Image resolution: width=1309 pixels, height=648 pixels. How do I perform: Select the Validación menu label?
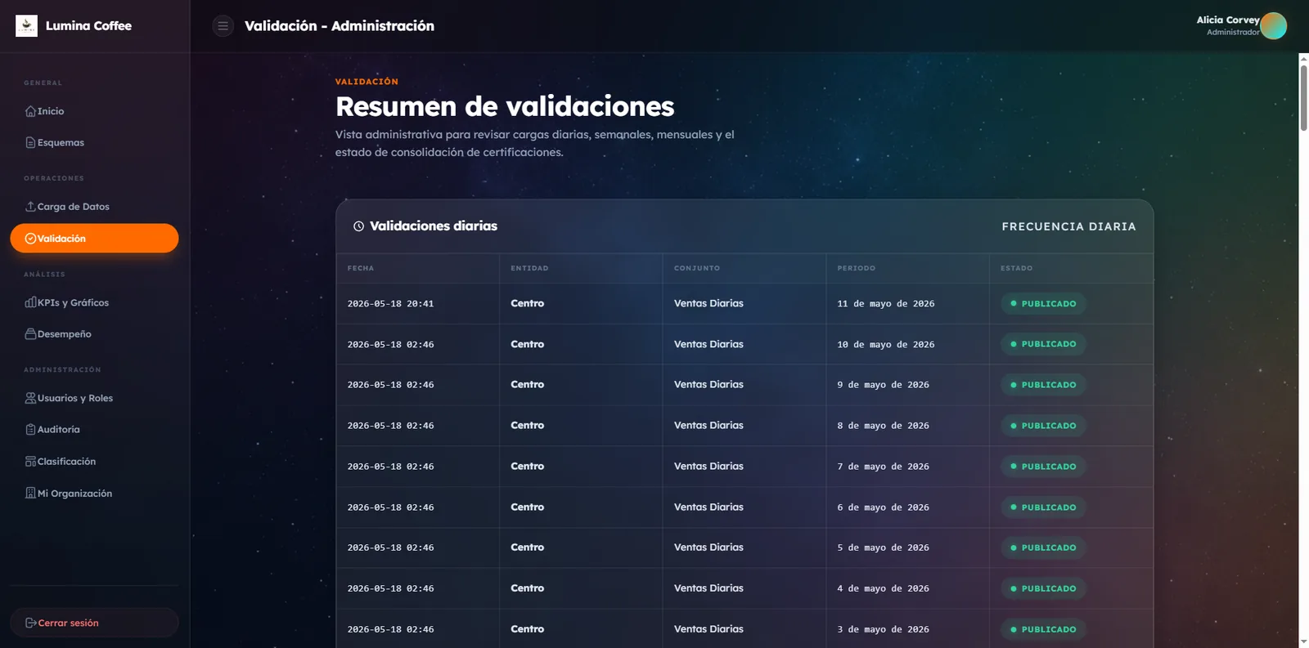click(x=61, y=239)
